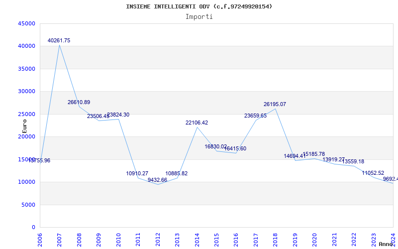Click the 15185.78 data label
Viewport: 398px width, 249px height.
[x=314, y=154]
